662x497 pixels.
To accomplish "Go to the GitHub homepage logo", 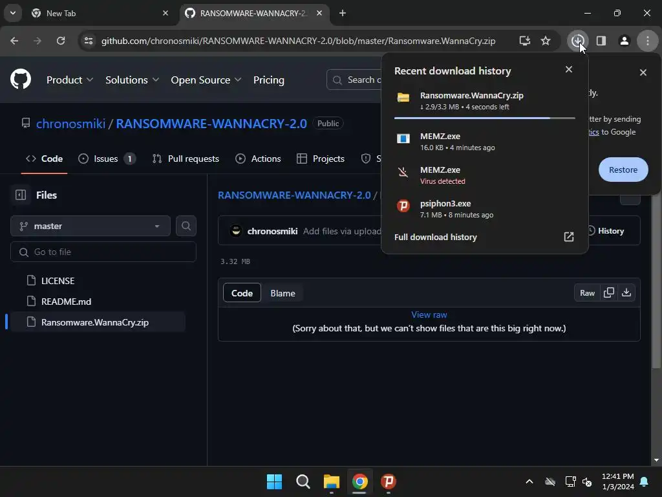I will tap(21, 79).
